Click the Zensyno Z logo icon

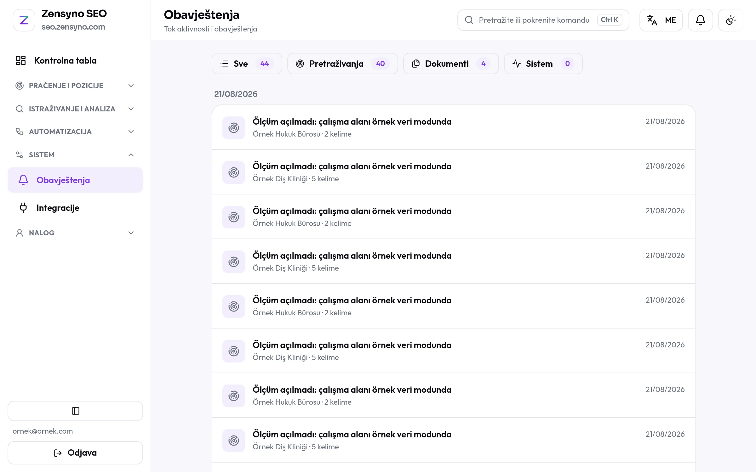24,20
